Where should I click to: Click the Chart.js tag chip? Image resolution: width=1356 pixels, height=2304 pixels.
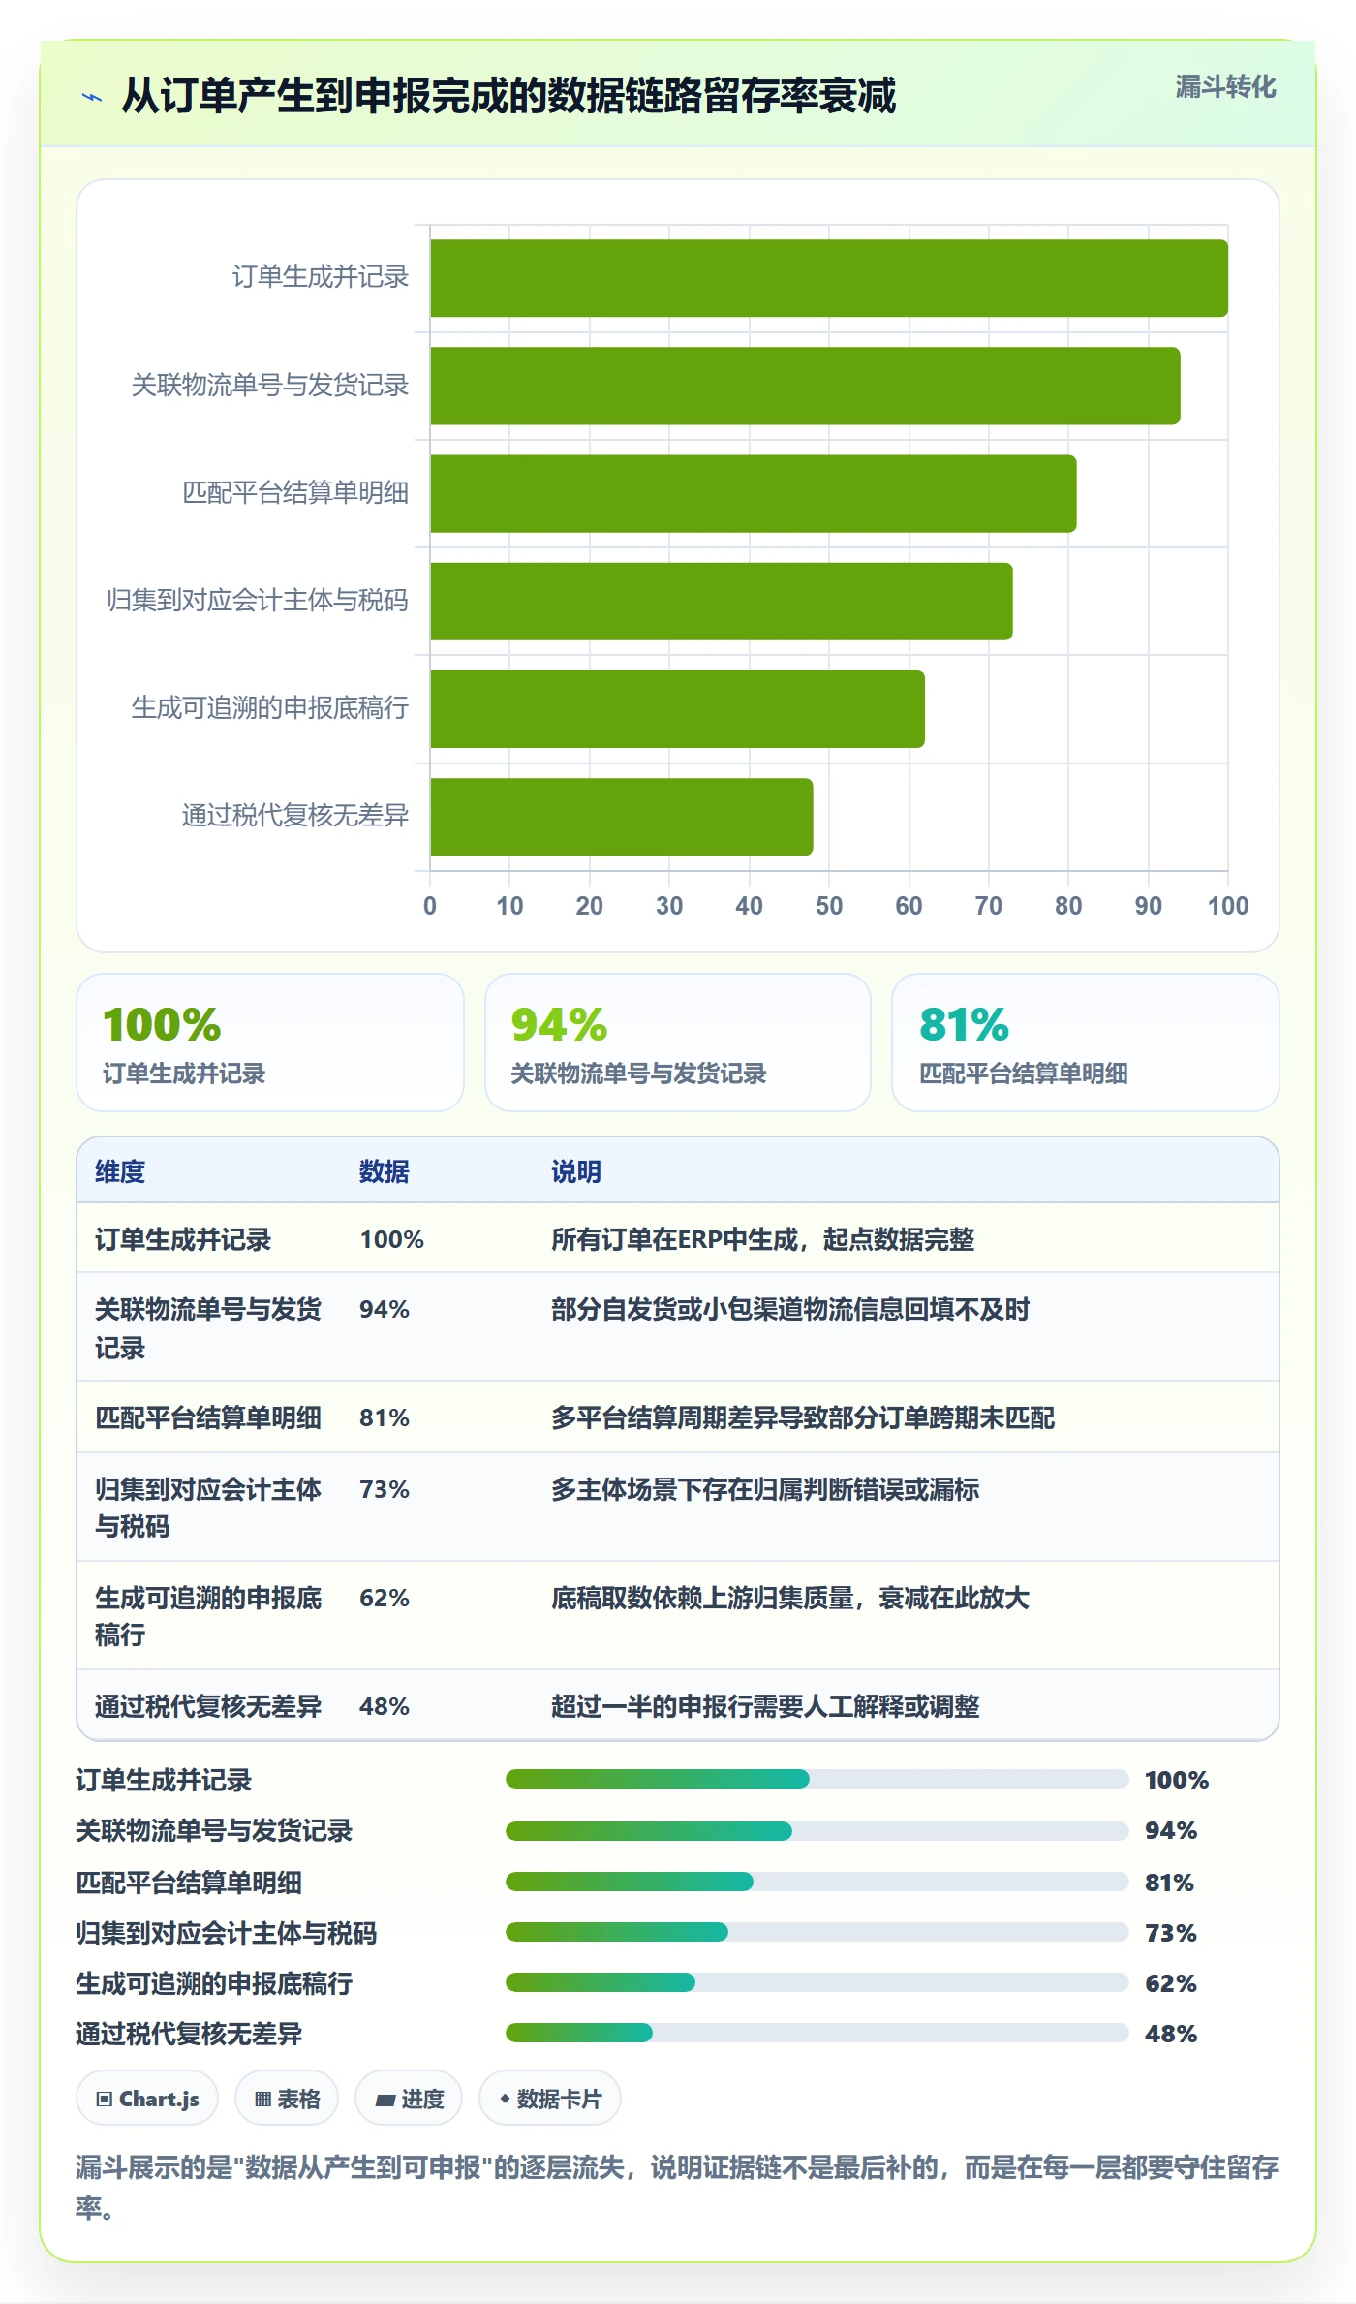coord(147,2099)
